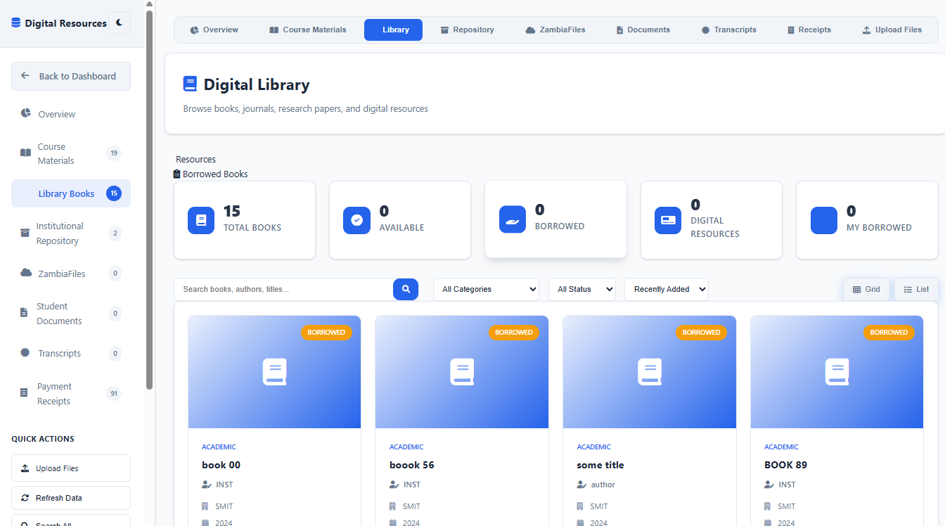
Task: Switch to List view
Action: [x=916, y=289]
